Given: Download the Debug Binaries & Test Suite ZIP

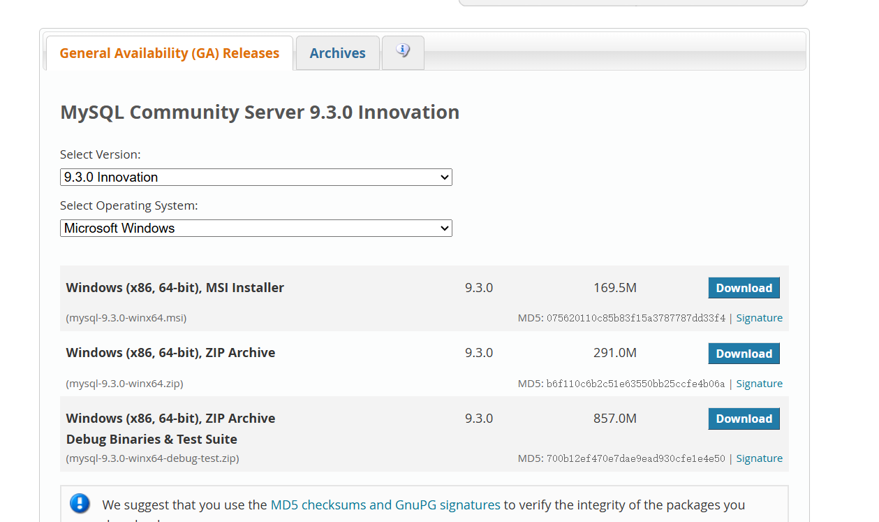Looking at the screenshot, I should click(744, 419).
